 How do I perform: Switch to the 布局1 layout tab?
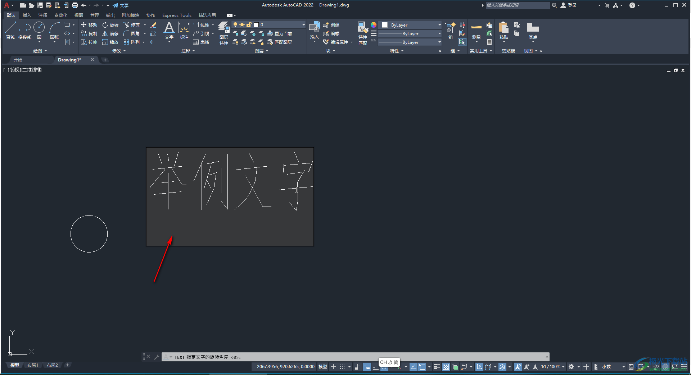coord(33,365)
